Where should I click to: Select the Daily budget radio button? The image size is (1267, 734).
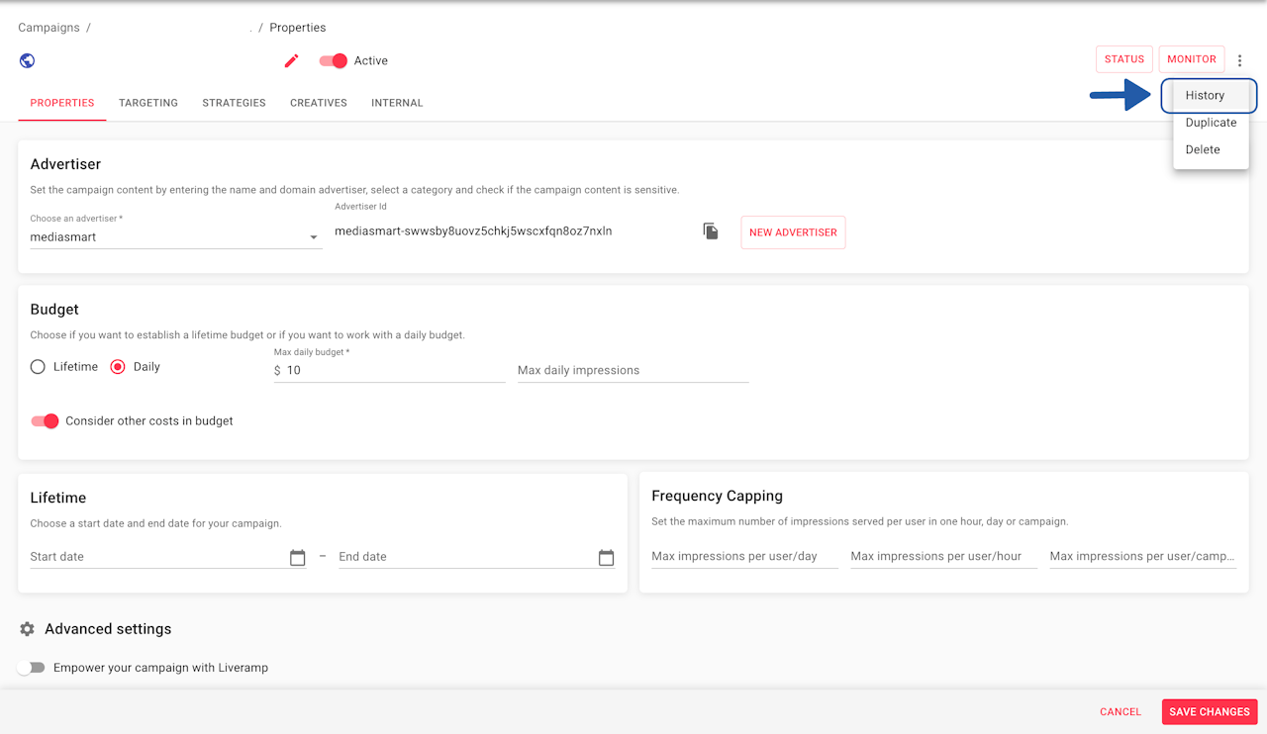tap(118, 367)
